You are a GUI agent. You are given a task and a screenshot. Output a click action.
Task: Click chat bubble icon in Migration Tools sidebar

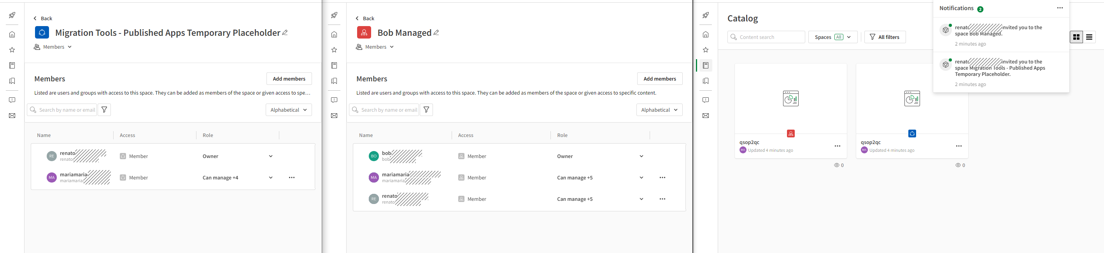(x=12, y=100)
